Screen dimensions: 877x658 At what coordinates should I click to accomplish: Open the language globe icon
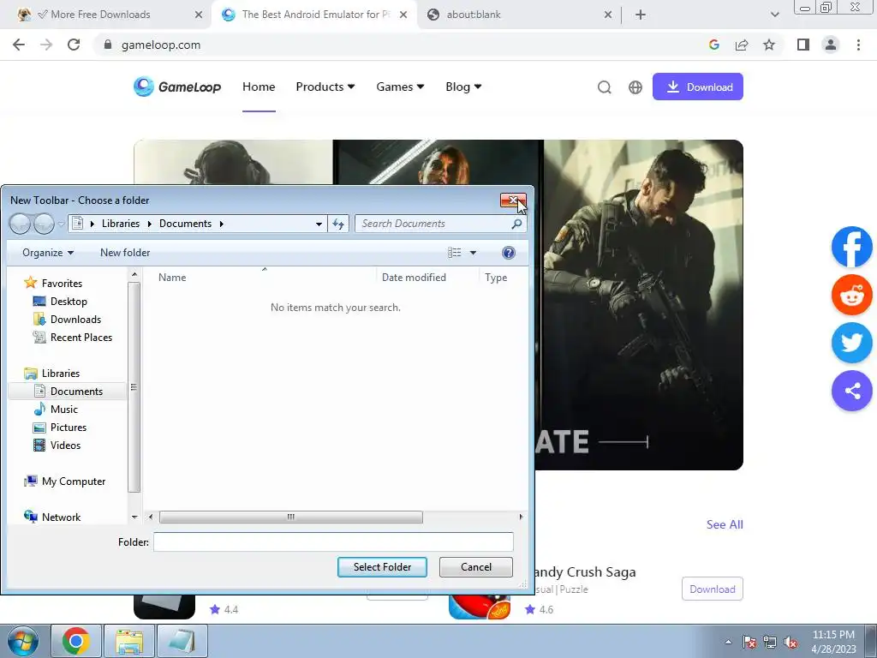[x=635, y=87]
